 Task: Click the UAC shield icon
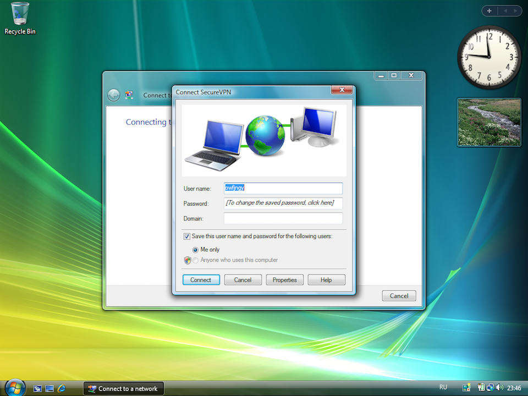click(188, 260)
